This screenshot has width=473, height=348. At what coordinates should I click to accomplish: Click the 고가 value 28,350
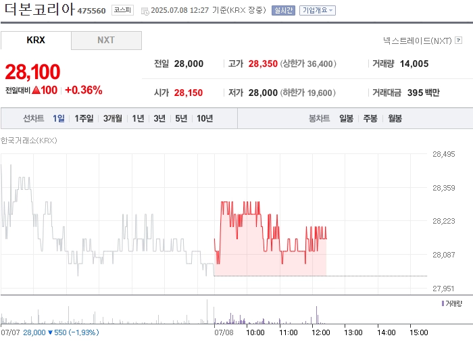[x=263, y=64]
